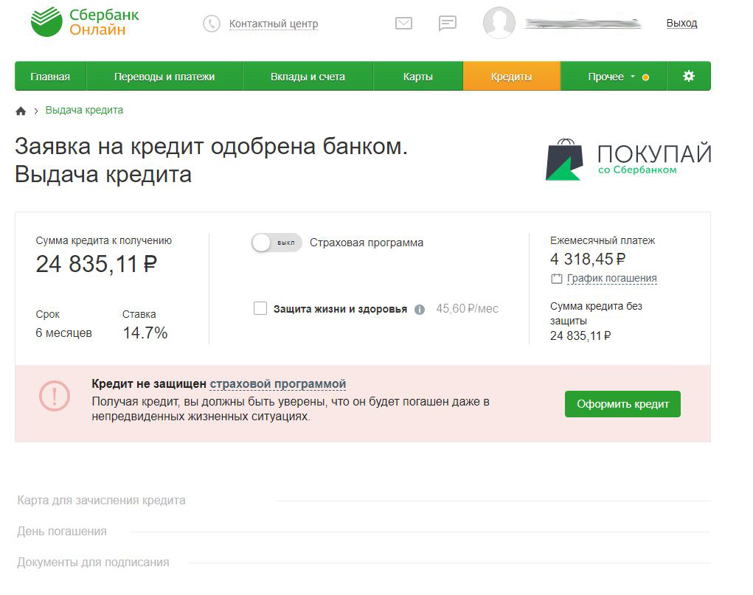Open settings via the gear icon
Screen dimensions: 753x595
[x=689, y=76]
